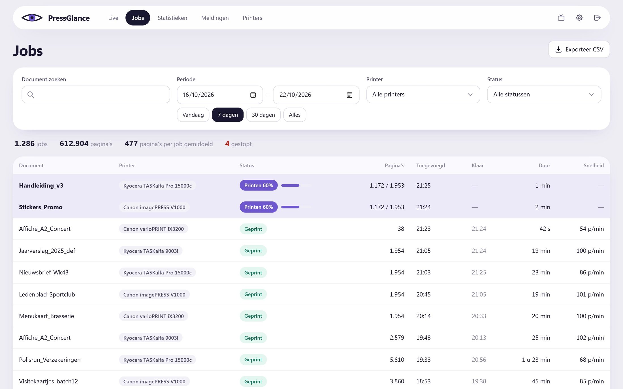
Task: Switch to the Live tab
Action: (113, 18)
